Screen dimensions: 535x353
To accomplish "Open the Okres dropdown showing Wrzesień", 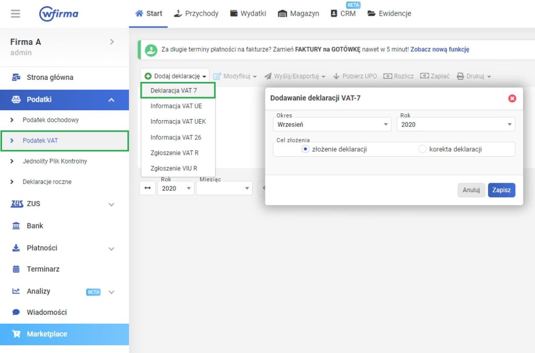I will coord(332,125).
